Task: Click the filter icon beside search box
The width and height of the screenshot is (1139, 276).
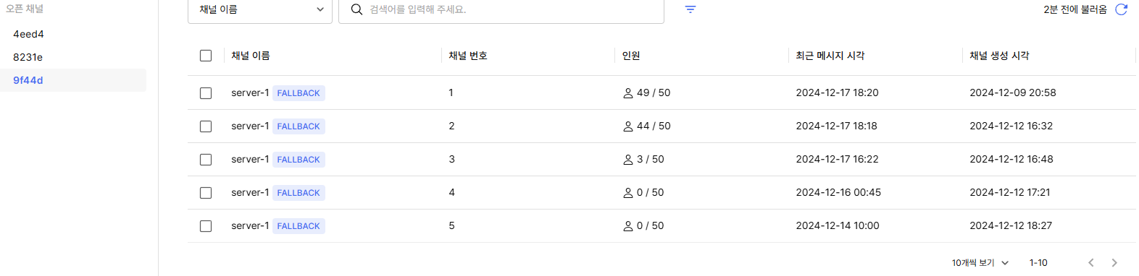Action: 691,9
